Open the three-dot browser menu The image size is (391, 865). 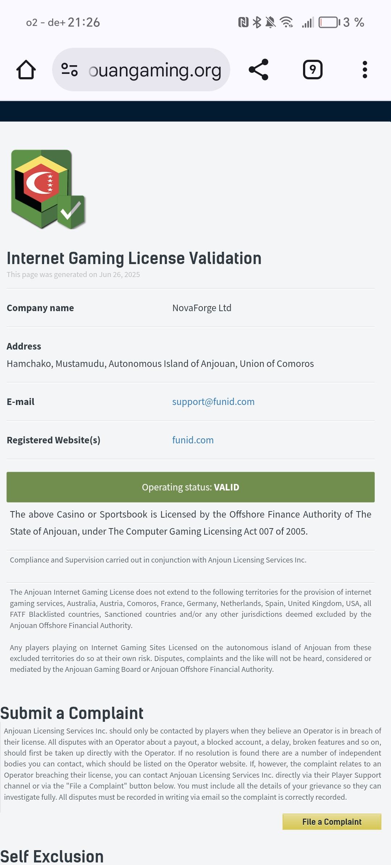(x=365, y=70)
